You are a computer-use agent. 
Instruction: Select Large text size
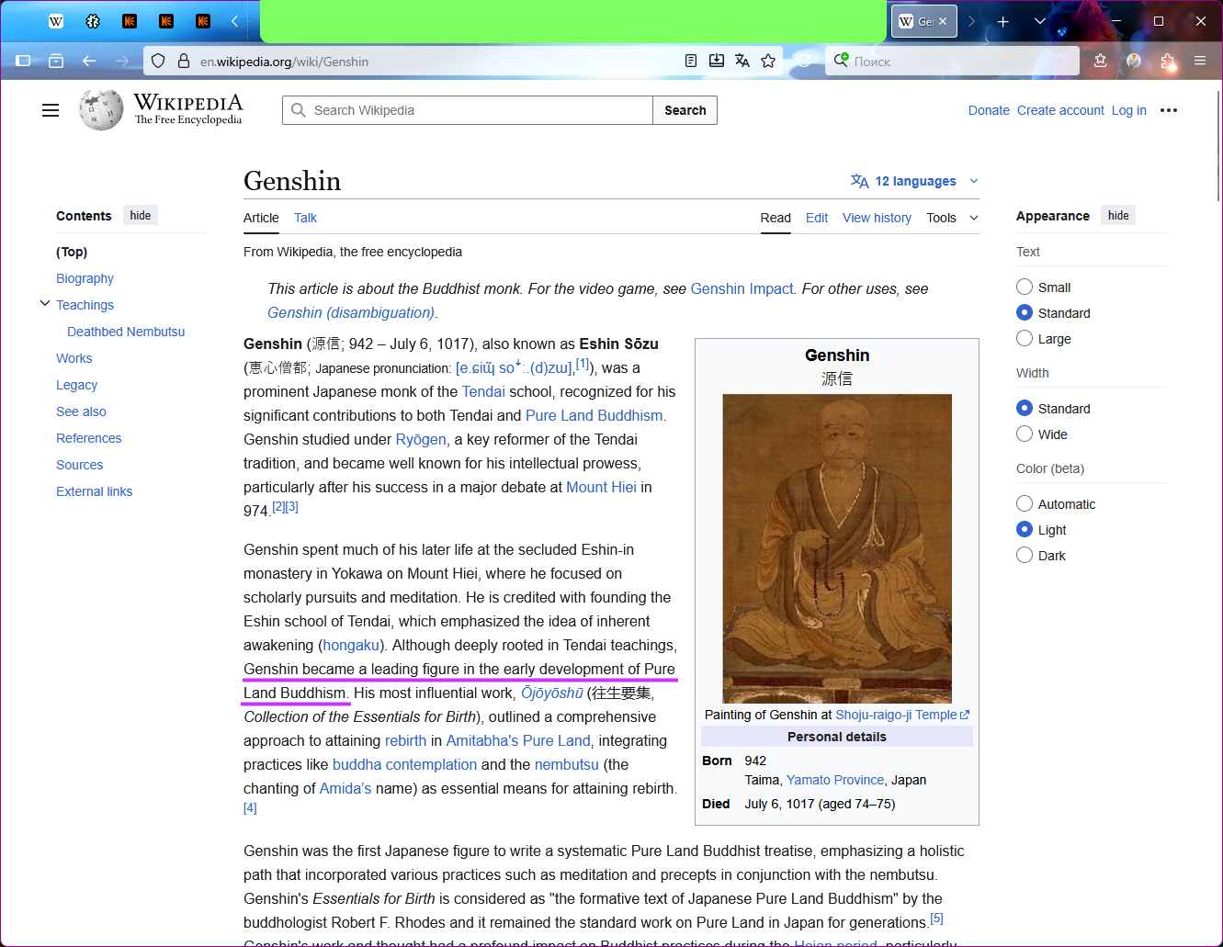(x=1025, y=338)
